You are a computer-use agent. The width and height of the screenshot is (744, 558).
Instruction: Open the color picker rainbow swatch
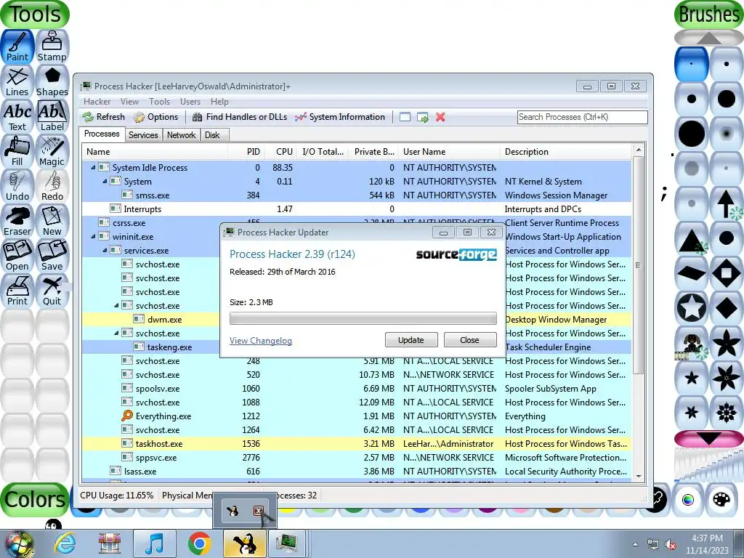coord(687,500)
